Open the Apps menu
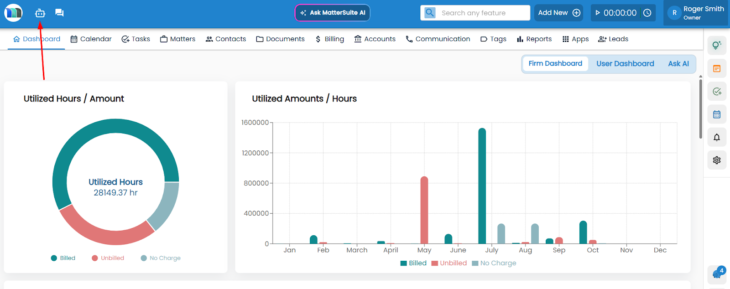 [575, 39]
